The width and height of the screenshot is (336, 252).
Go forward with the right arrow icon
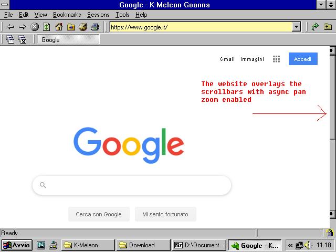(x=22, y=27)
